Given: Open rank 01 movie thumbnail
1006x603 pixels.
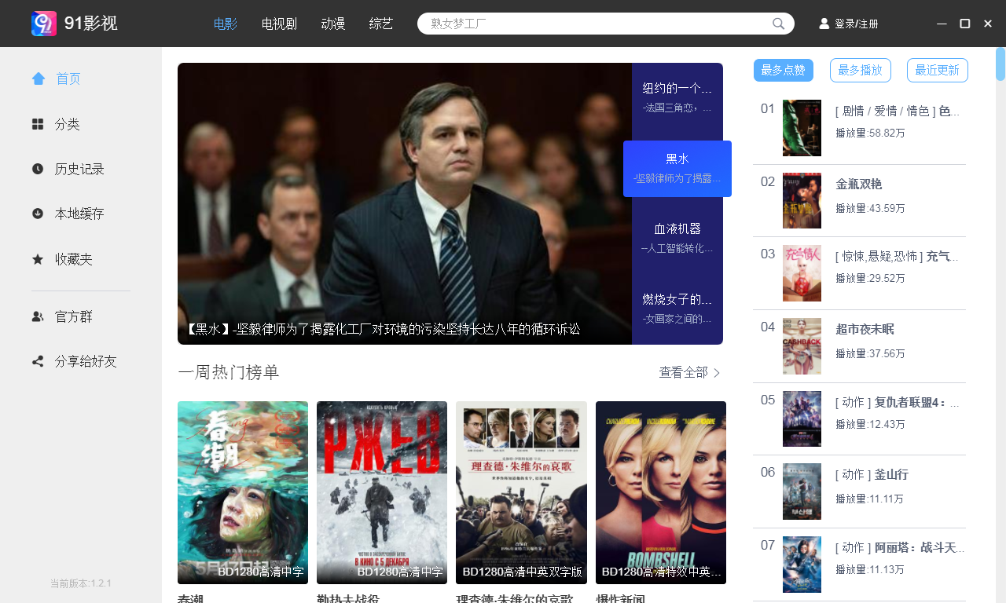Looking at the screenshot, I should tap(802, 128).
